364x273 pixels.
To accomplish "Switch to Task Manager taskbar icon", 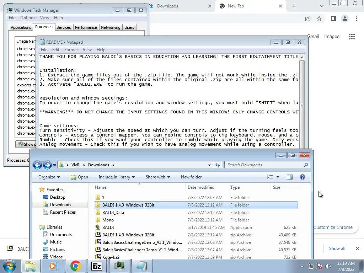I will pos(119,266).
